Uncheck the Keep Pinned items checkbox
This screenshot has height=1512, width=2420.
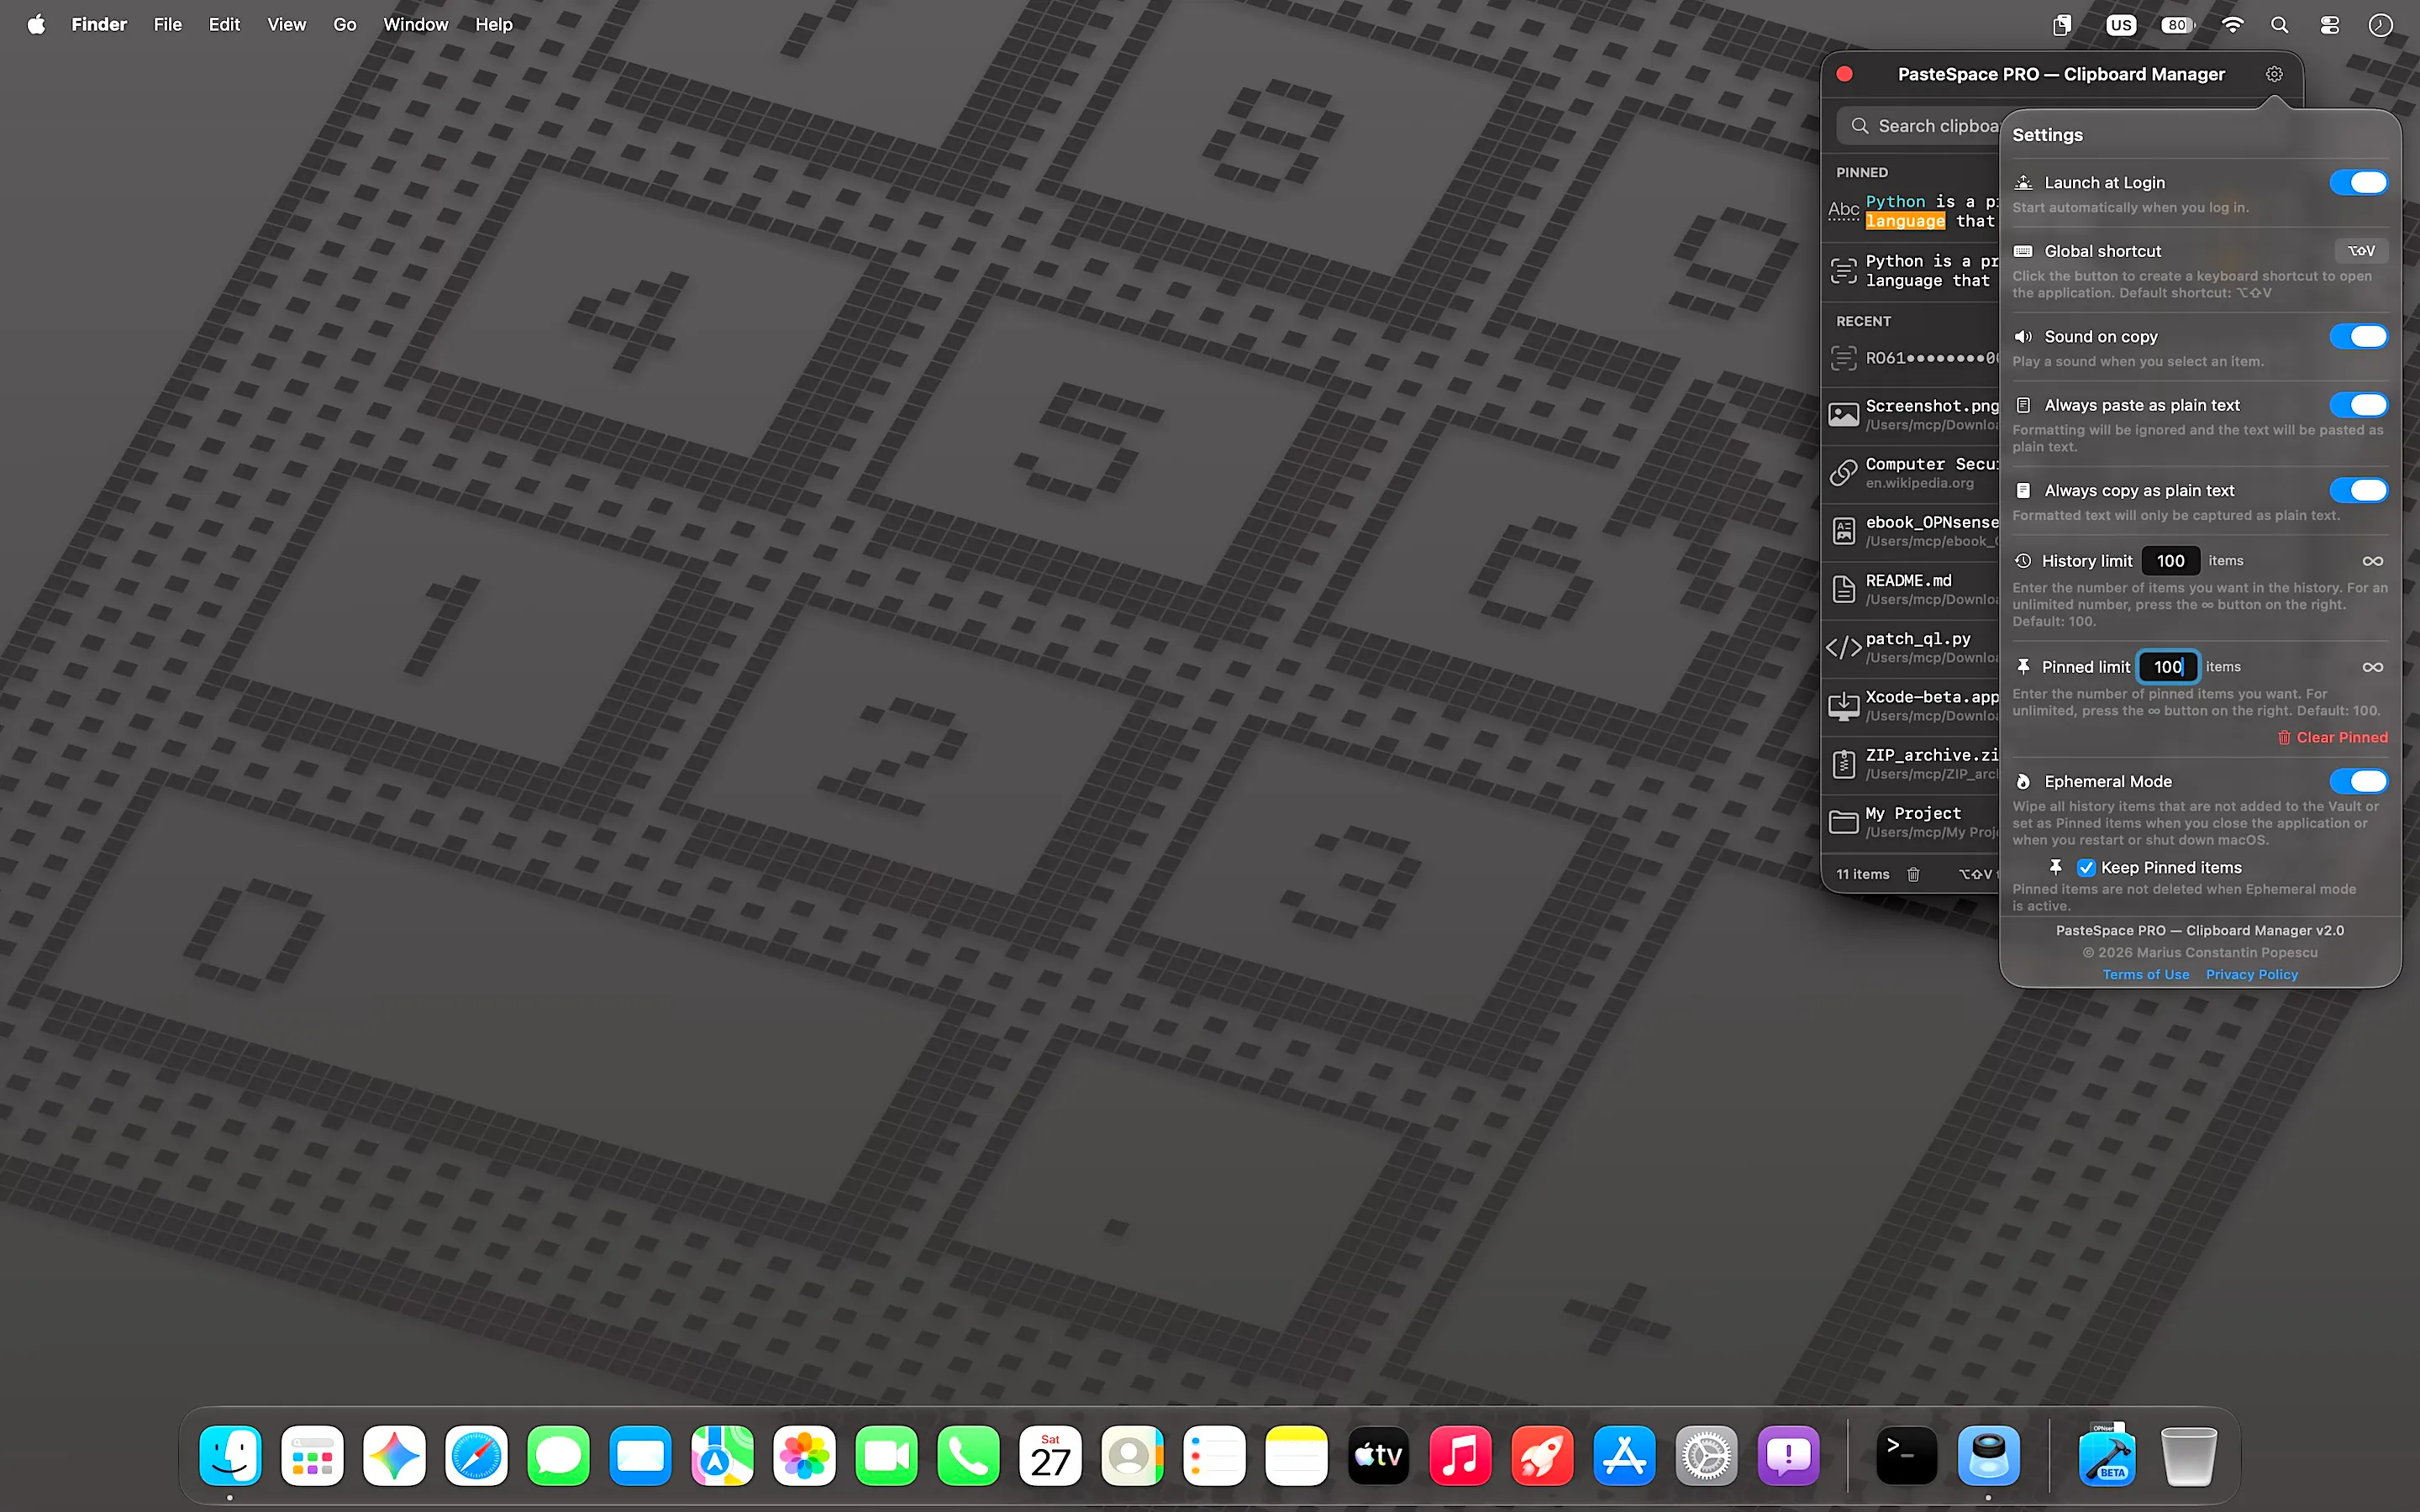click(x=2086, y=867)
